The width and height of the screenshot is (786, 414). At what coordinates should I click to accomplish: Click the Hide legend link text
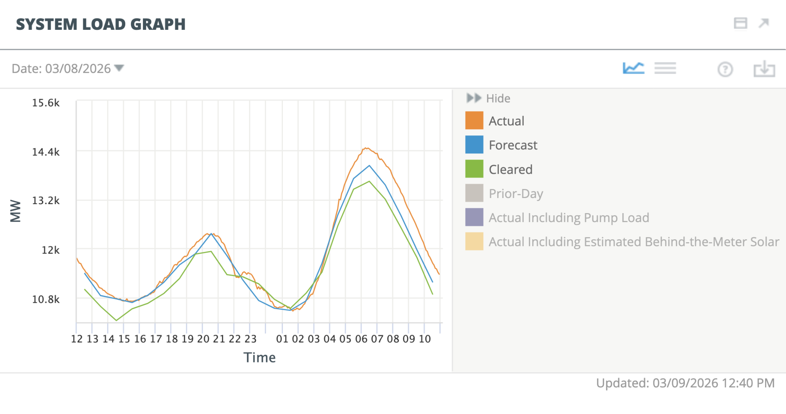click(x=498, y=99)
